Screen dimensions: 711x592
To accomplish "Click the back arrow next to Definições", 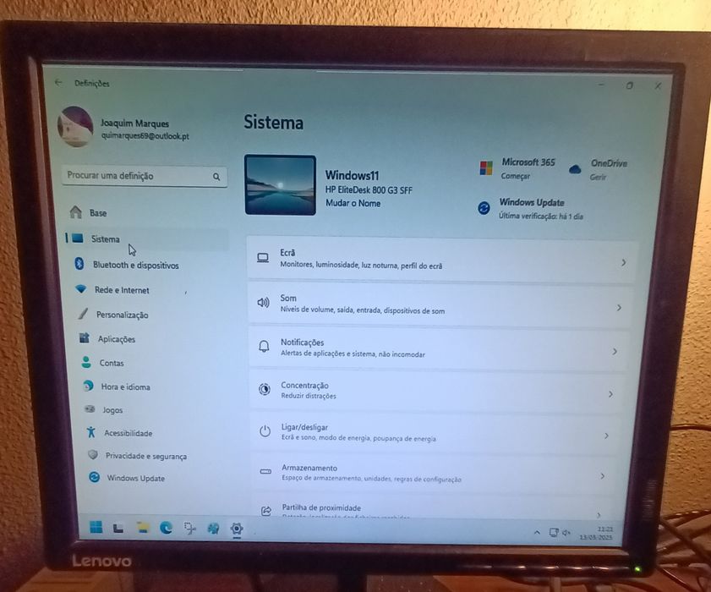I will pyautogui.click(x=58, y=83).
